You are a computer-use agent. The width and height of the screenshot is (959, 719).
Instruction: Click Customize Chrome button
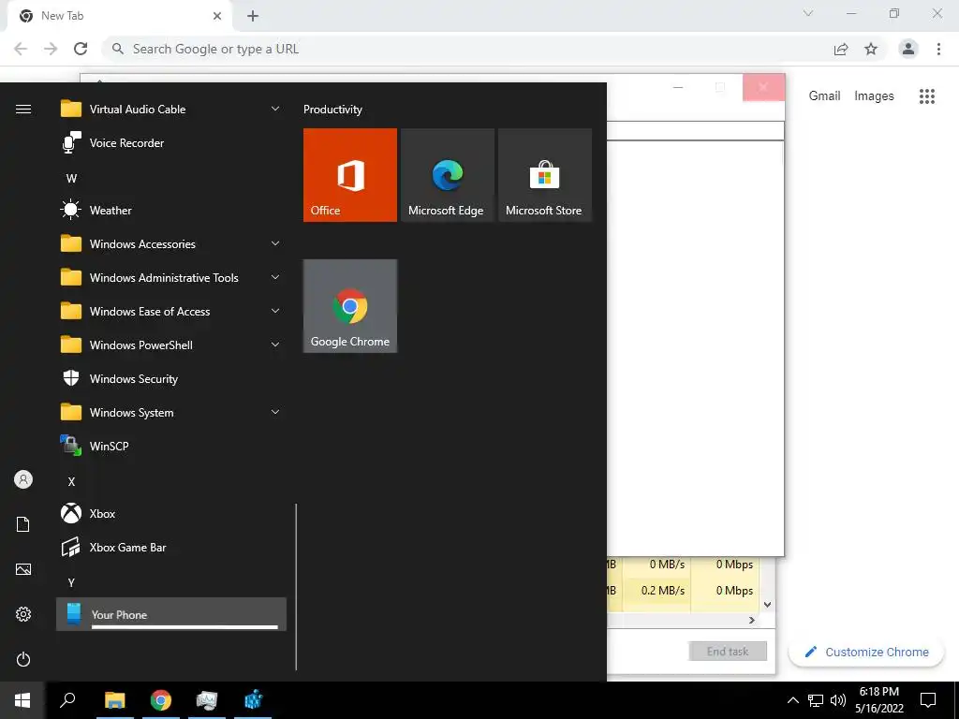click(867, 653)
